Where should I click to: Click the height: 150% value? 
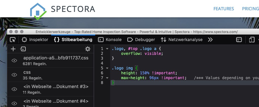tap(145, 73)
